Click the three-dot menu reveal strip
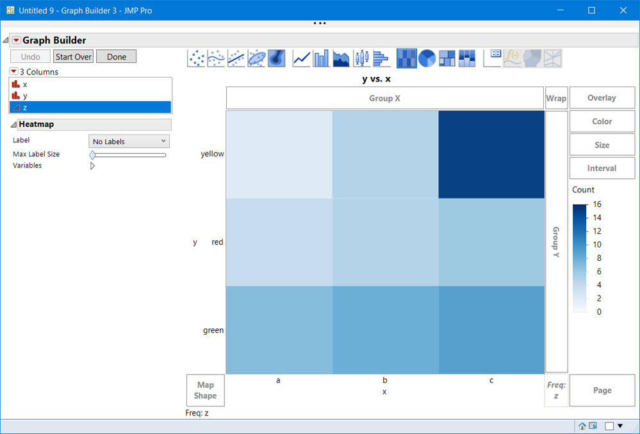 tap(320, 23)
